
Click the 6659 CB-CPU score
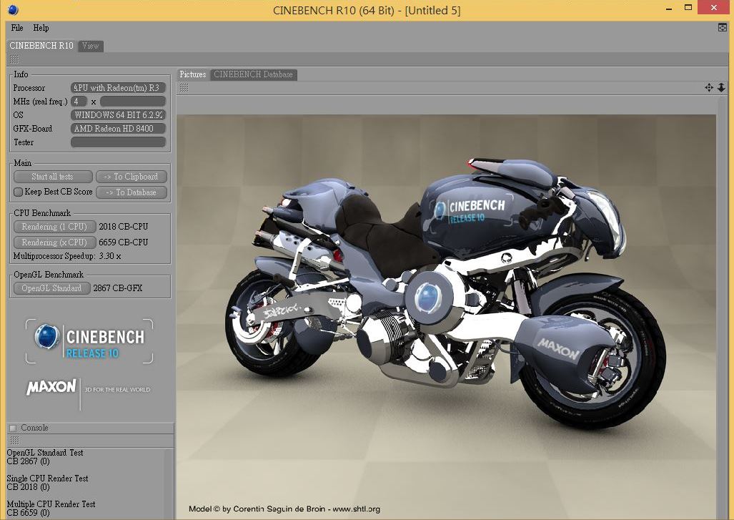coord(124,242)
